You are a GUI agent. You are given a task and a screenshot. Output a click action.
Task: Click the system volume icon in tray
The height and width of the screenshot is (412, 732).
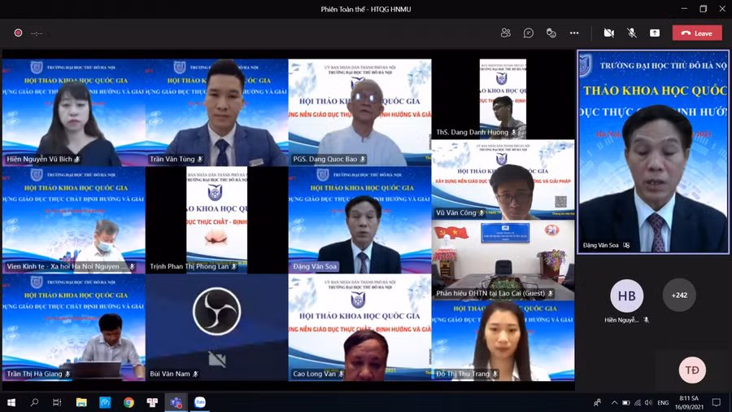[x=648, y=402]
